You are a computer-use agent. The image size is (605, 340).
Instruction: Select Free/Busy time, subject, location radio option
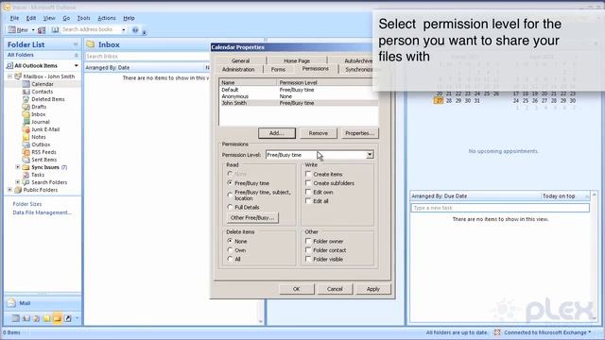pyautogui.click(x=230, y=195)
